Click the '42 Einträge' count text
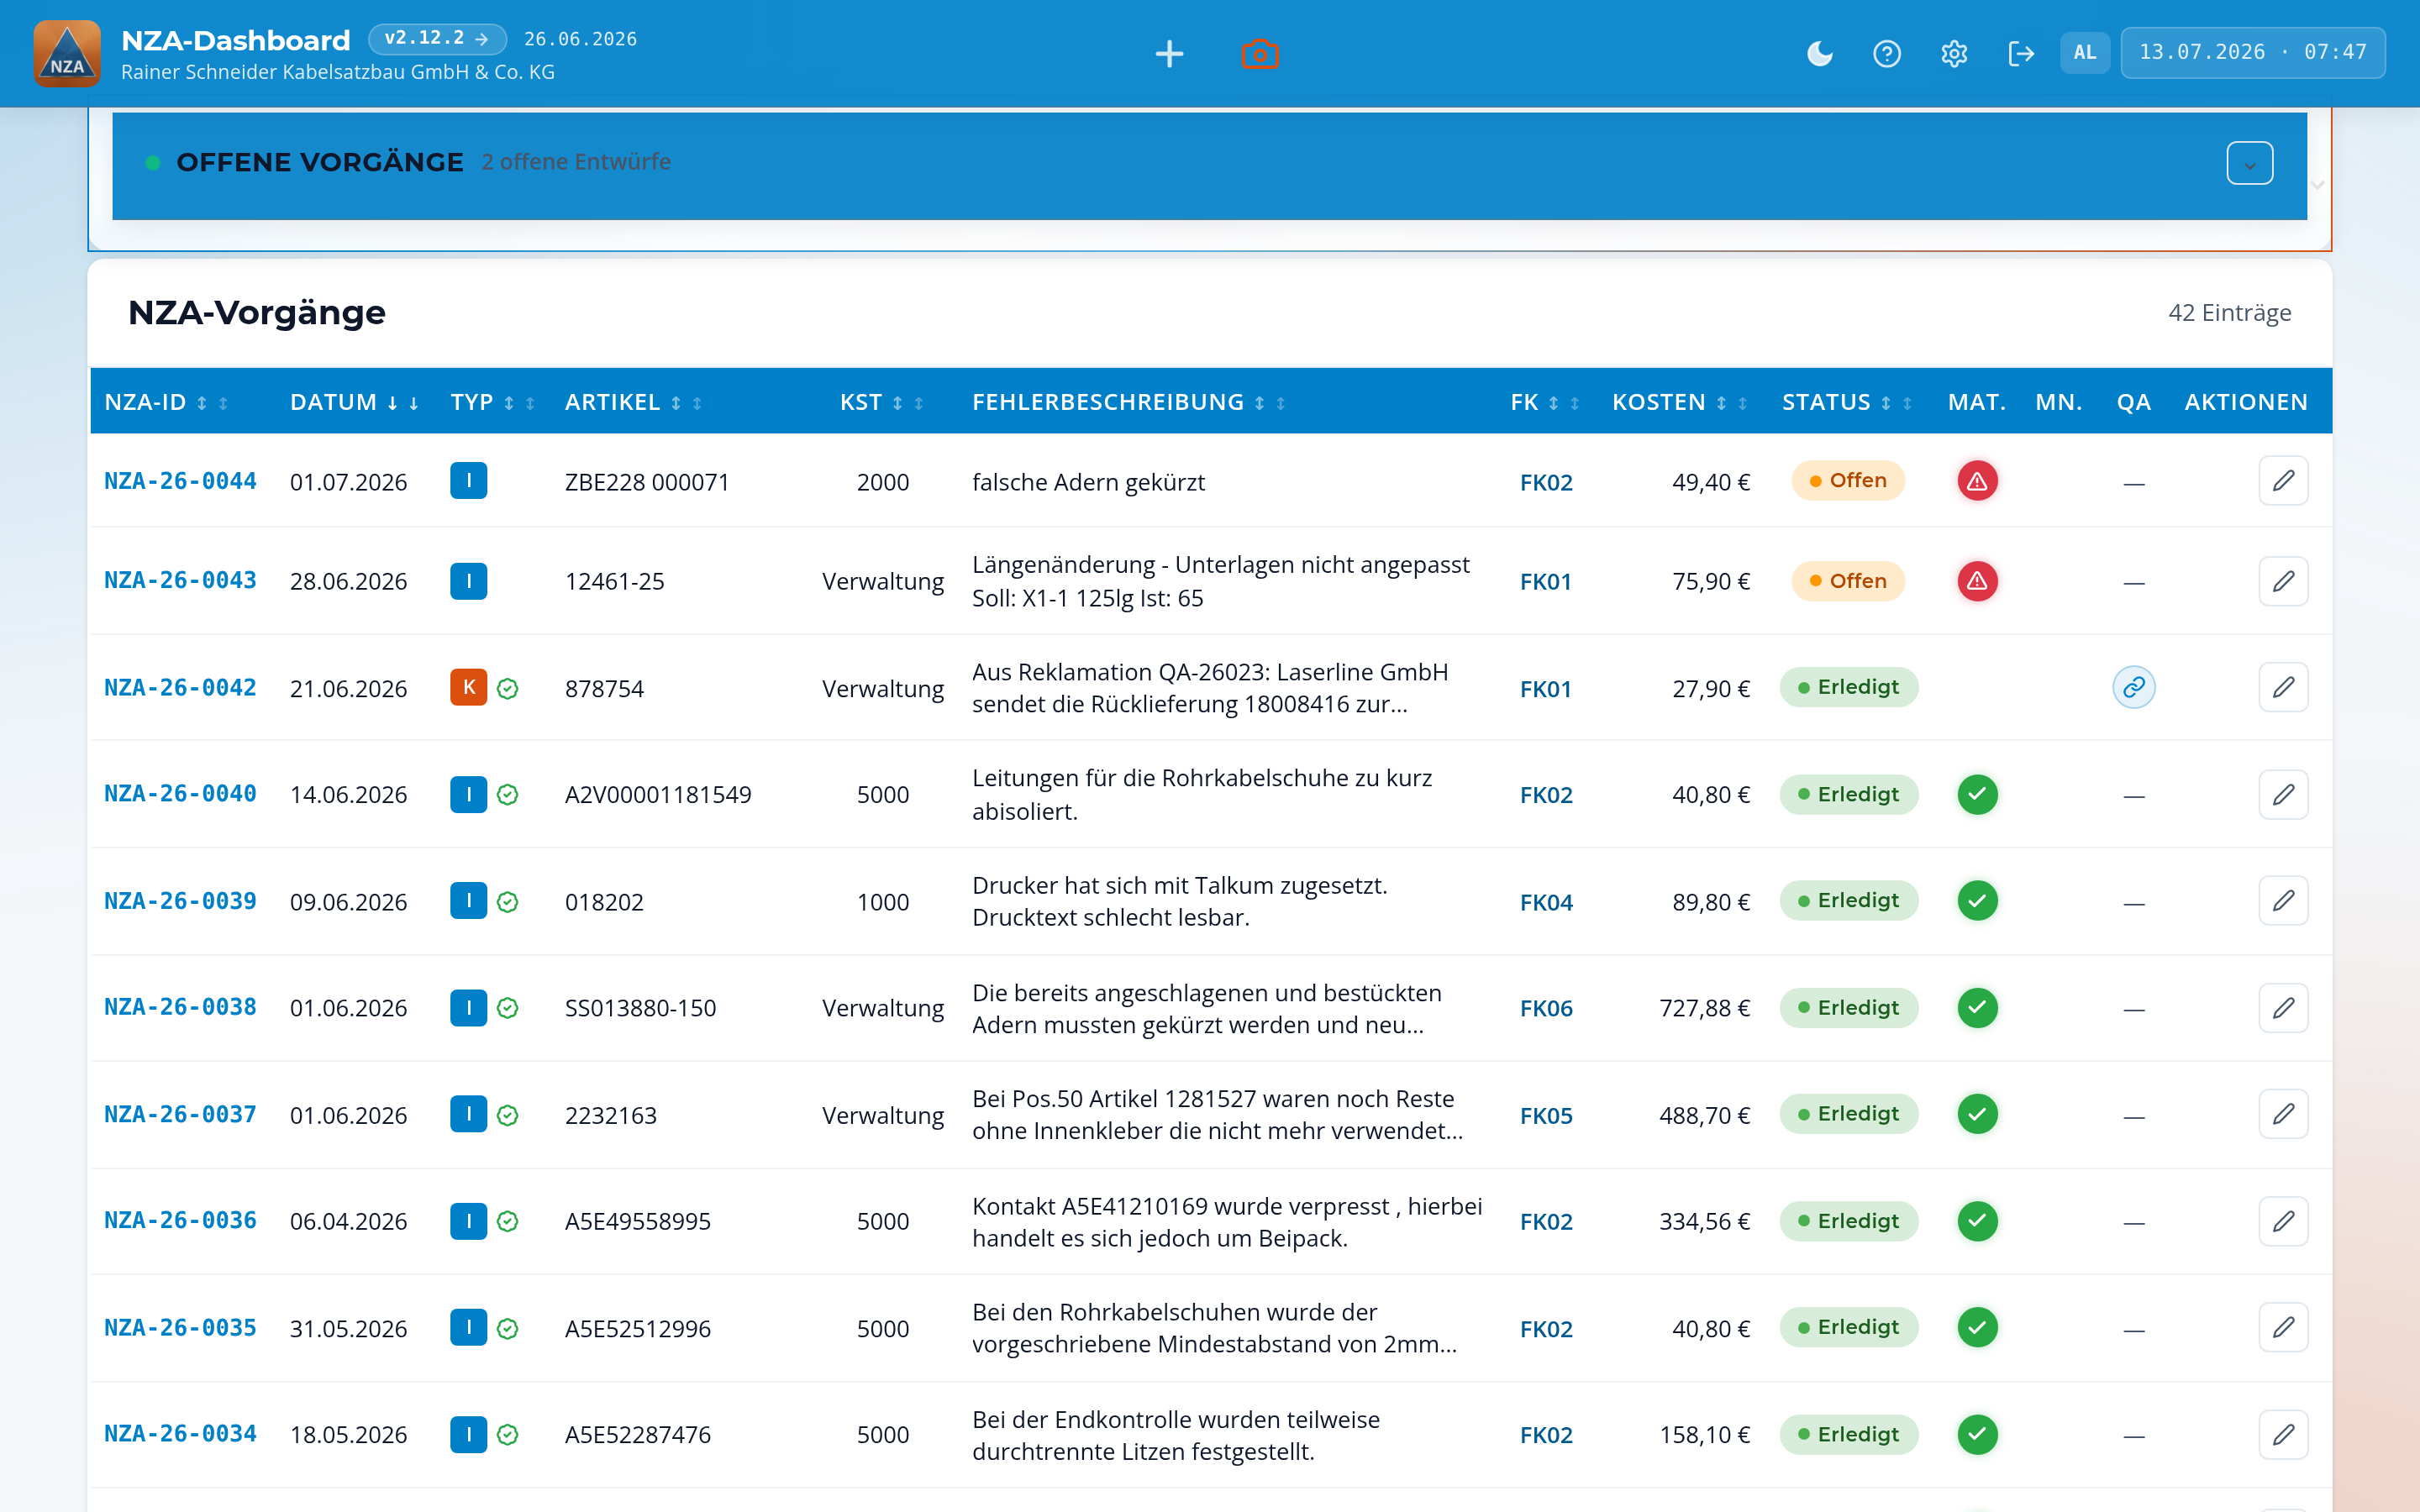The image size is (2420, 1512). (2229, 312)
